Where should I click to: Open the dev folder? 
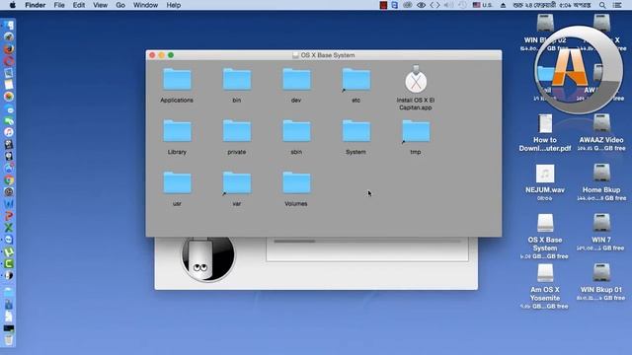[x=296, y=80]
